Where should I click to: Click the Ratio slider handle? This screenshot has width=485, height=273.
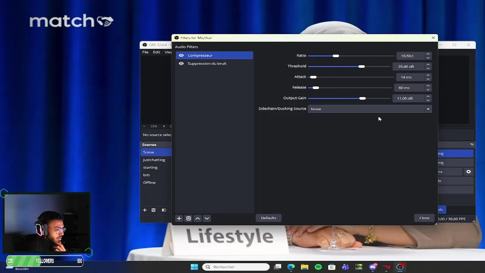pos(336,56)
